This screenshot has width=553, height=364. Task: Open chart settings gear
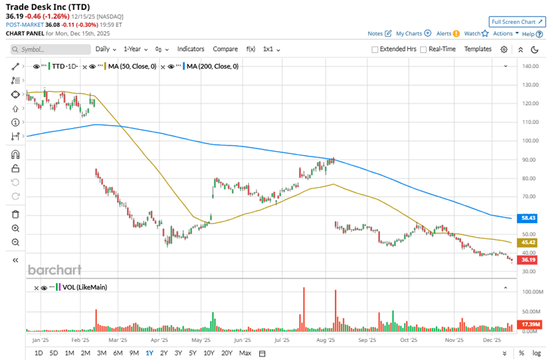(x=504, y=50)
